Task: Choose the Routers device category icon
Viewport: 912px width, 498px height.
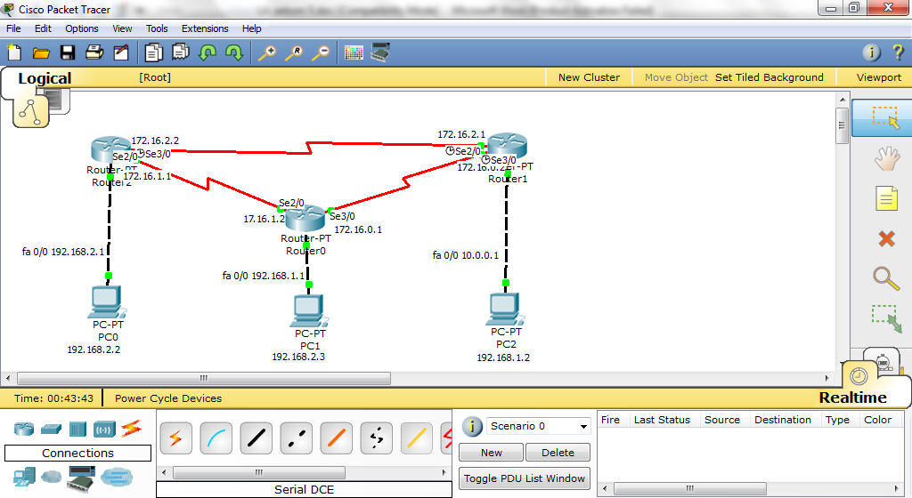Action: click(x=24, y=429)
